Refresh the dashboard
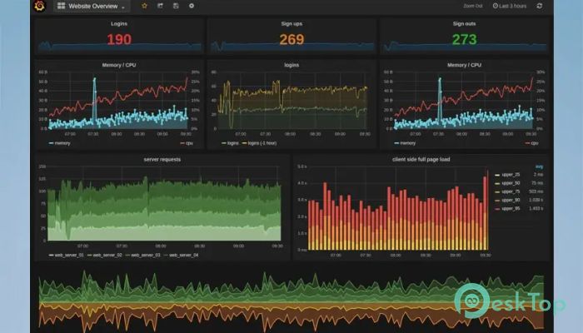This screenshot has width=583, height=333. (x=540, y=6)
